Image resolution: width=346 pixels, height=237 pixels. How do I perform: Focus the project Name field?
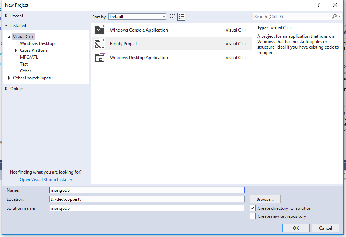pos(147,190)
